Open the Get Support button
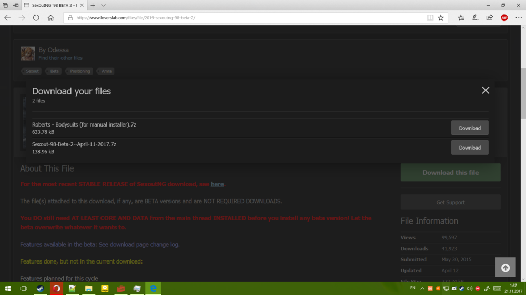Screen dimensions: 526x295 (x=451, y=202)
